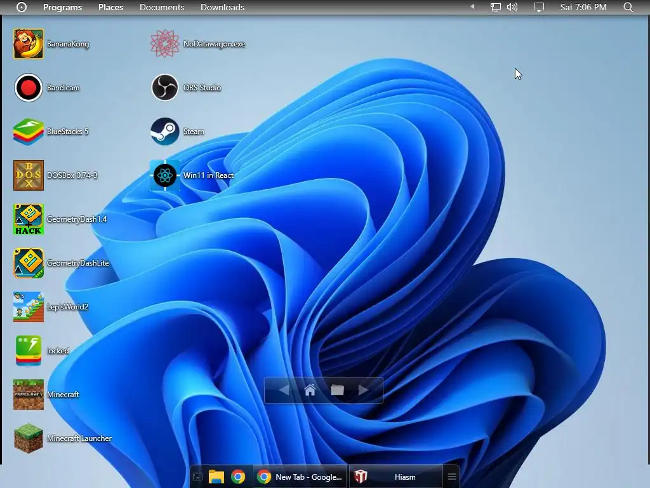Launch the Minecraft Launcher grass block icon
The image size is (650, 488).
(28, 438)
